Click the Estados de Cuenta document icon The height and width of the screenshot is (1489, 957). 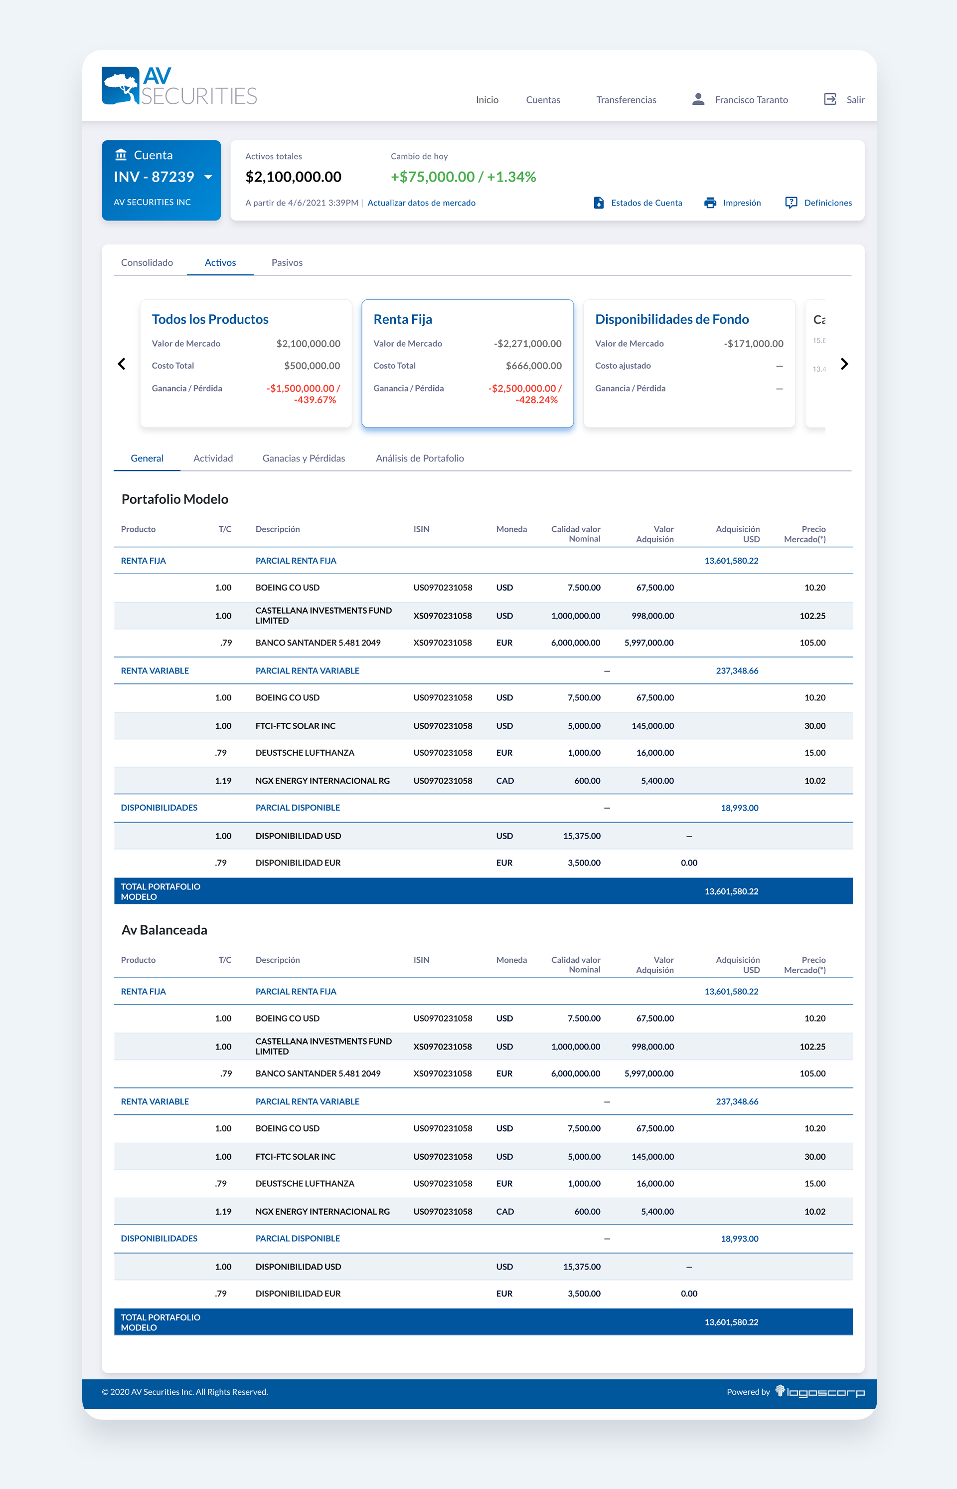coord(599,203)
